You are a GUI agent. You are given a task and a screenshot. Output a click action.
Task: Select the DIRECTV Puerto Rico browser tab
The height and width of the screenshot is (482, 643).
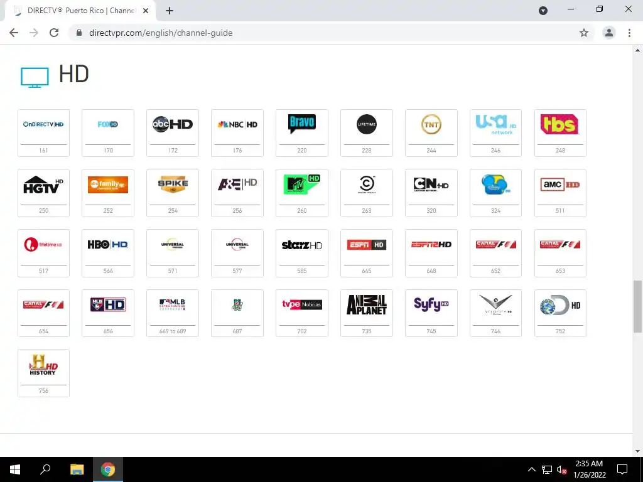point(80,11)
